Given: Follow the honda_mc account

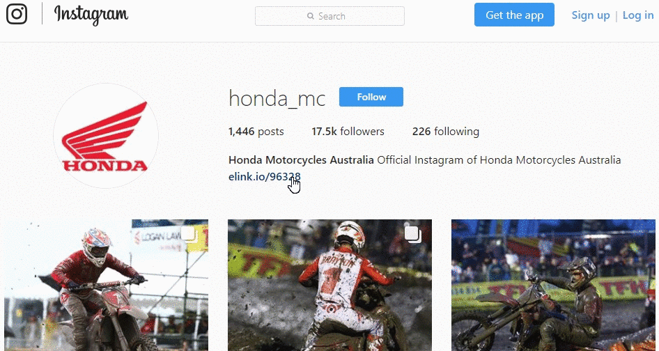Looking at the screenshot, I should coord(371,97).
